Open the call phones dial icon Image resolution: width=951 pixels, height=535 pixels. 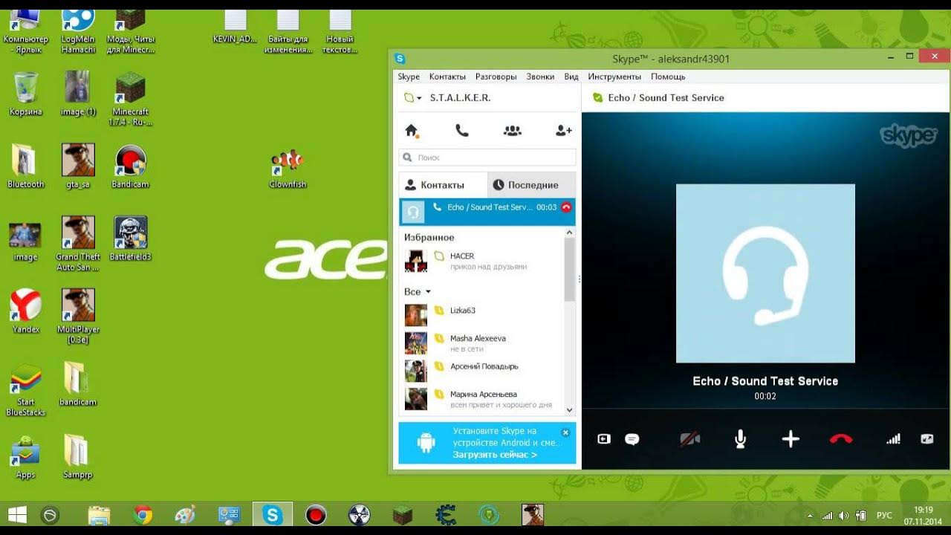click(462, 131)
